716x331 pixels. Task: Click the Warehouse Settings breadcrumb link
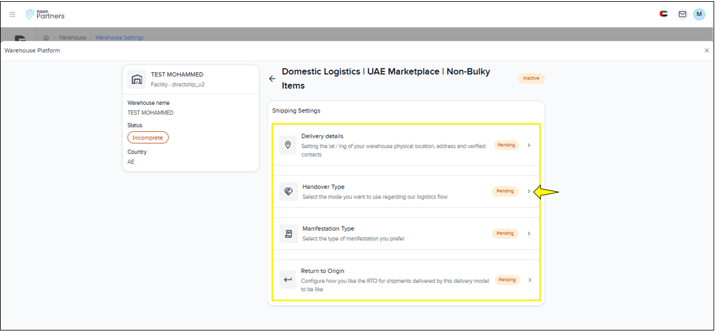[119, 38]
